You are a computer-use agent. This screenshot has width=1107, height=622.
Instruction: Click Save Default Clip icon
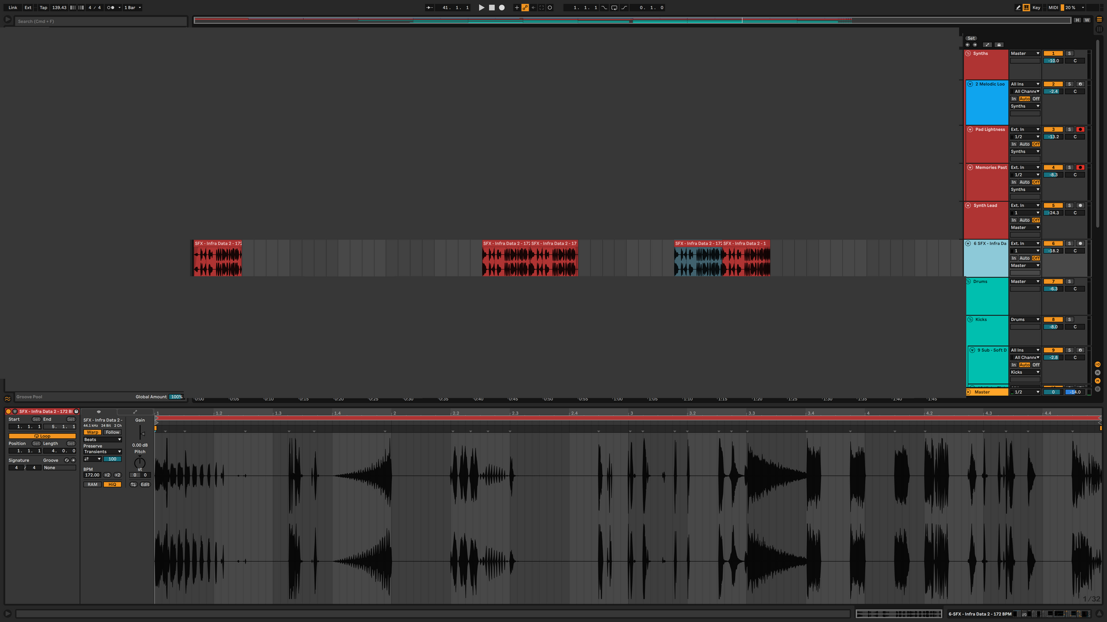tap(76, 411)
